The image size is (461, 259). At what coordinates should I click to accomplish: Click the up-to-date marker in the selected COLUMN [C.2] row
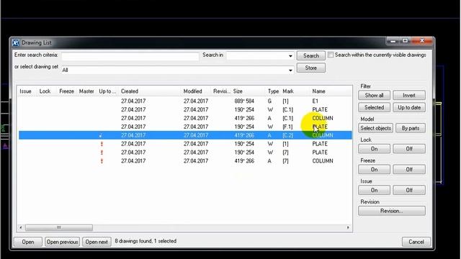pos(101,135)
